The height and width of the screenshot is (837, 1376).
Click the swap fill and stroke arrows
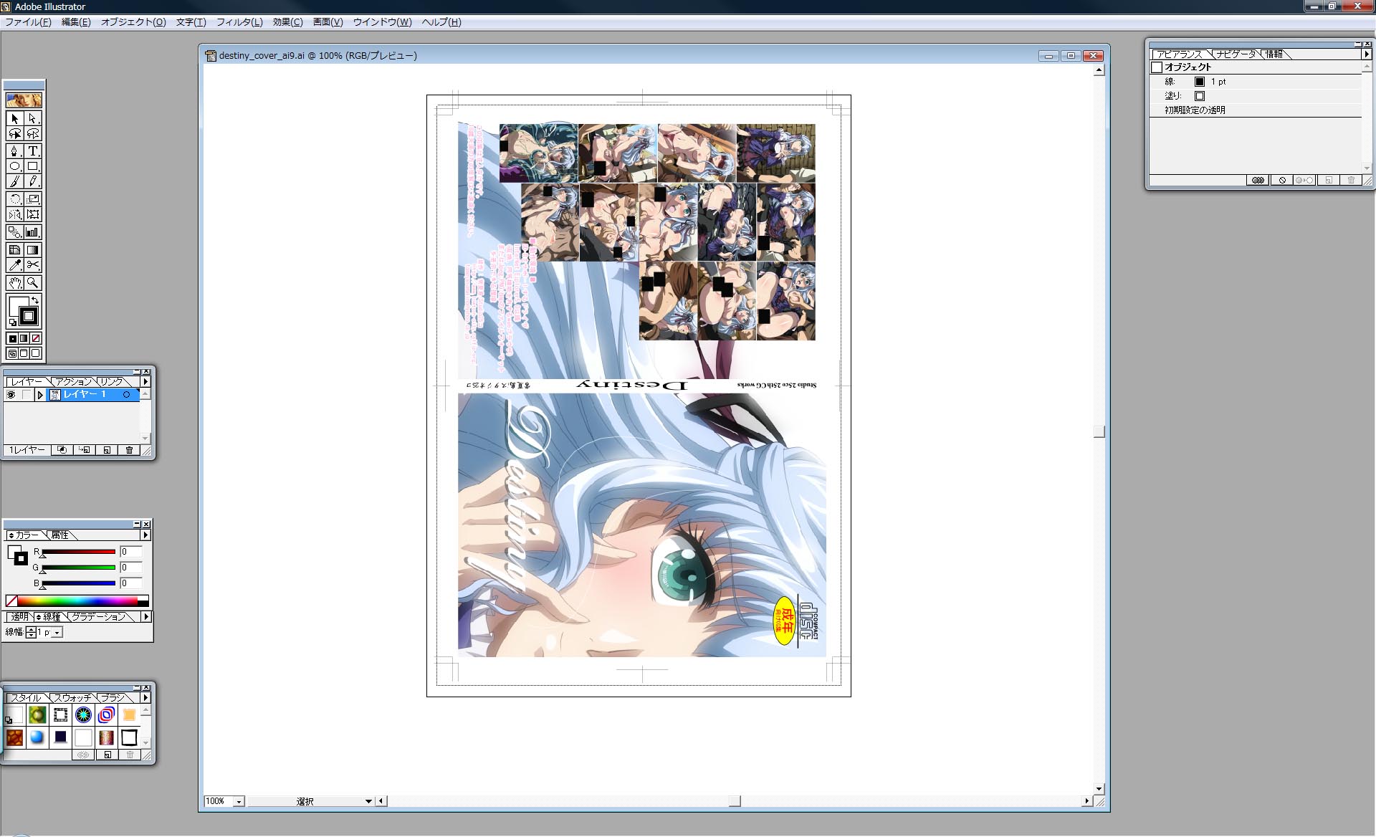pyautogui.click(x=35, y=299)
